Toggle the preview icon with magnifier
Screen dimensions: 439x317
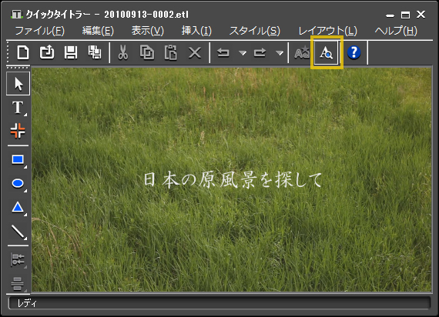pos(327,52)
